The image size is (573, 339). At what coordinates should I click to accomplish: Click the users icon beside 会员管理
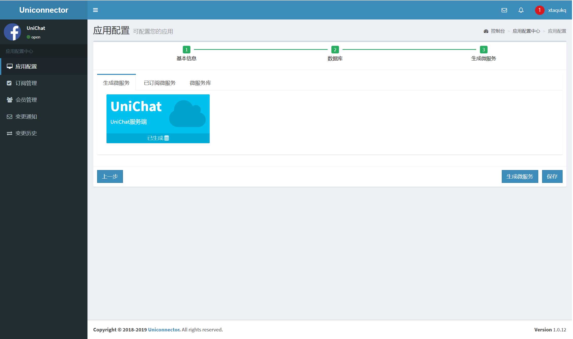10,100
